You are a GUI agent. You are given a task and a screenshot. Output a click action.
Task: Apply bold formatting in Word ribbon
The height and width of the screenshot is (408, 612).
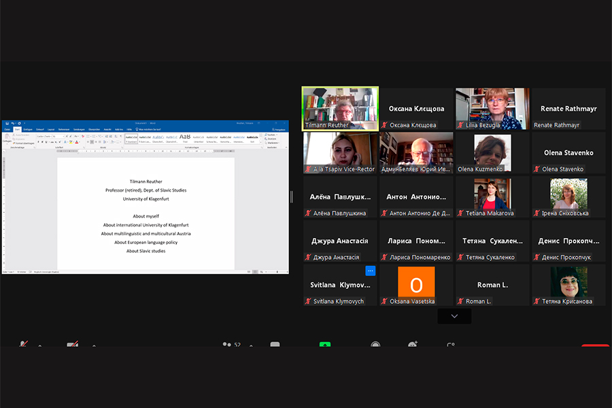tap(38, 141)
